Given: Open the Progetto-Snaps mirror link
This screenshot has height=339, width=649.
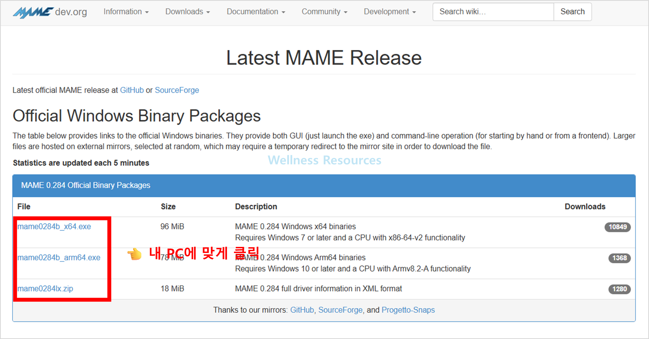Looking at the screenshot, I should pyautogui.click(x=408, y=310).
